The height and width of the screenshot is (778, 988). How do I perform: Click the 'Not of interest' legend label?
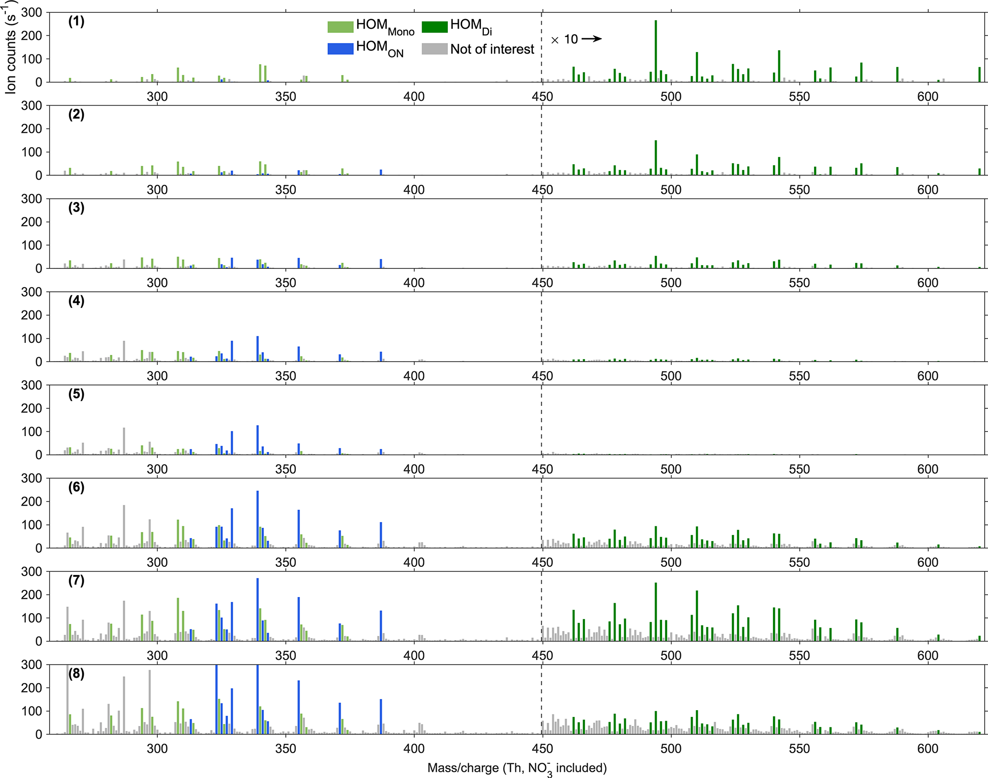(x=492, y=49)
